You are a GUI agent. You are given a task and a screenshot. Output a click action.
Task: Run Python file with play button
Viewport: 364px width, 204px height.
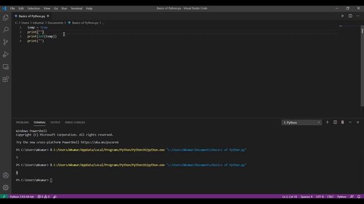pos(342,16)
